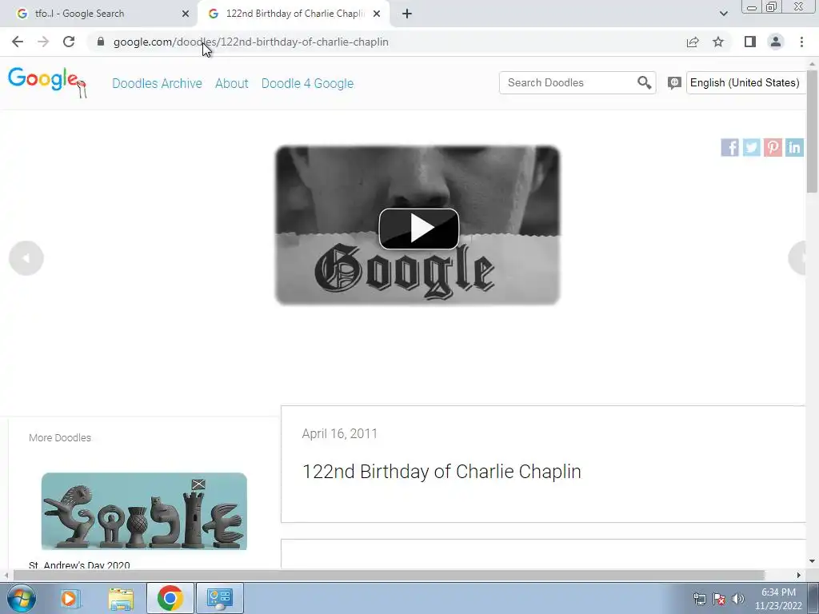
Task: Open the Chrome side panel icon
Action: pos(750,42)
